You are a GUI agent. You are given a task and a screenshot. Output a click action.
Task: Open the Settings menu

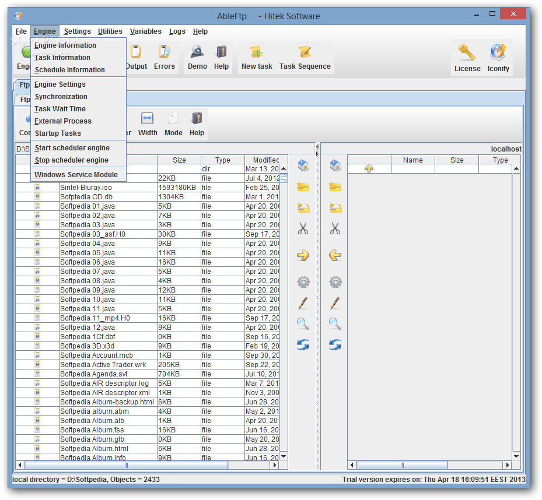coord(78,31)
